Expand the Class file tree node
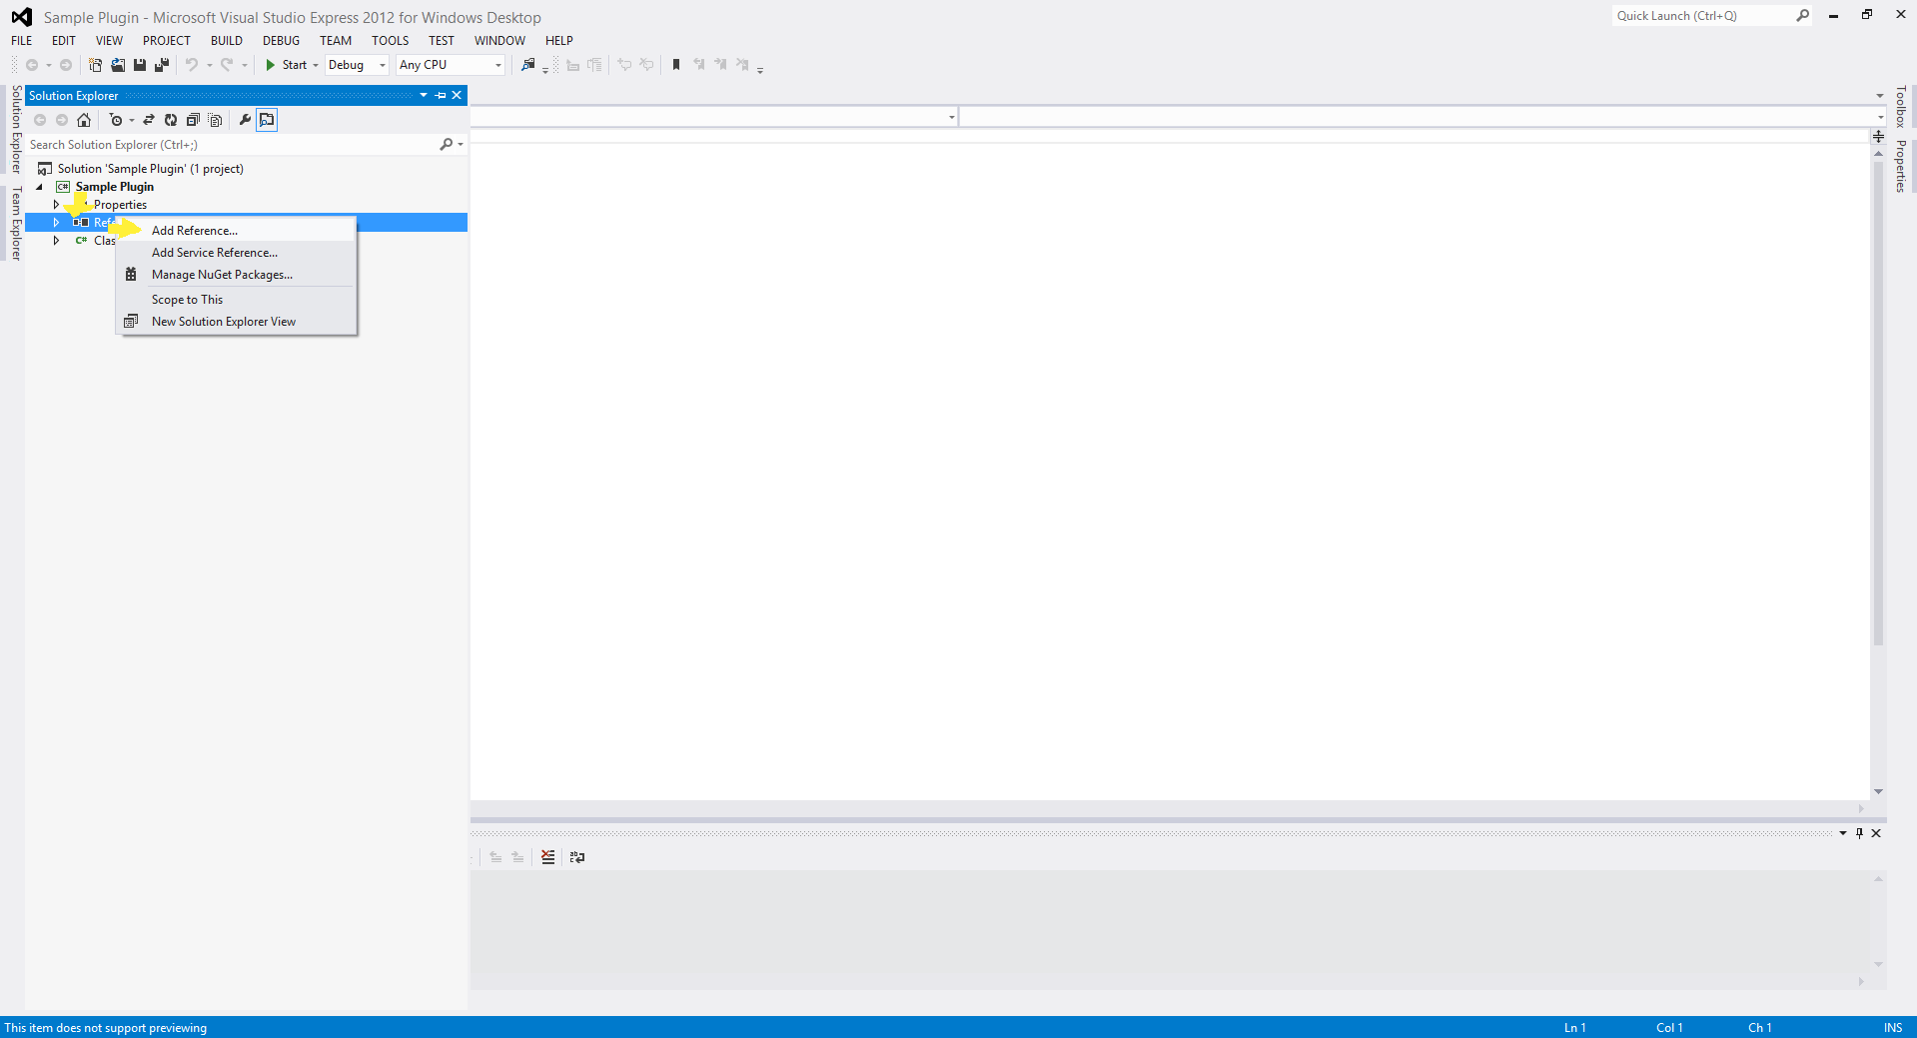The width and height of the screenshot is (1917, 1038). 56,241
